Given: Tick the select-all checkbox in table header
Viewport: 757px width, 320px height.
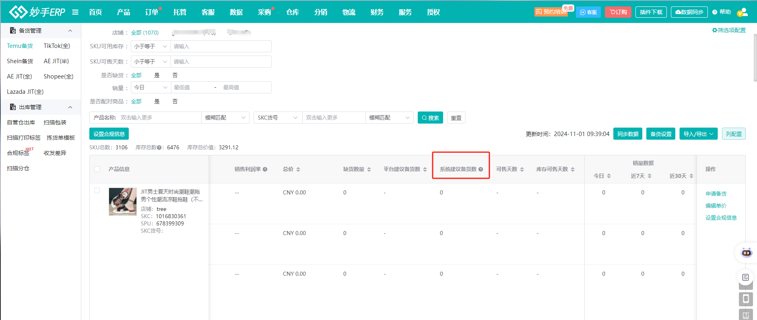Looking at the screenshot, I should click(x=97, y=169).
